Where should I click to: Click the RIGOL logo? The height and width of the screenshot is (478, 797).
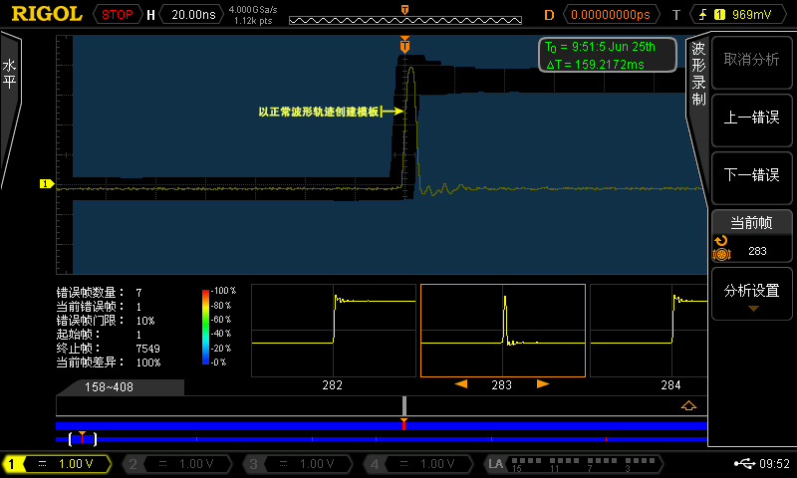(x=47, y=14)
